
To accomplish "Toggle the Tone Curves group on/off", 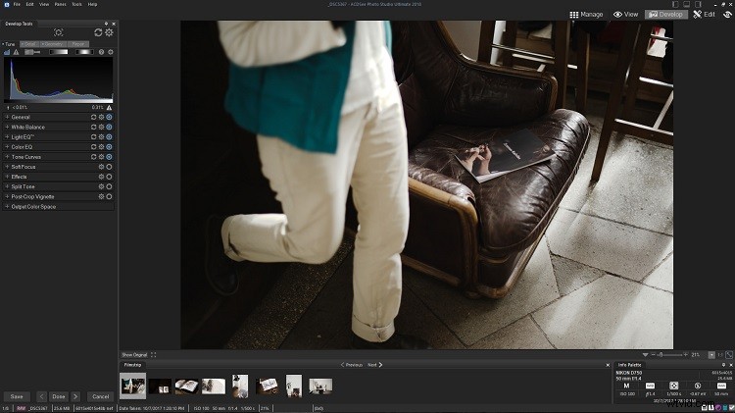I will pyautogui.click(x=109, y=157).
